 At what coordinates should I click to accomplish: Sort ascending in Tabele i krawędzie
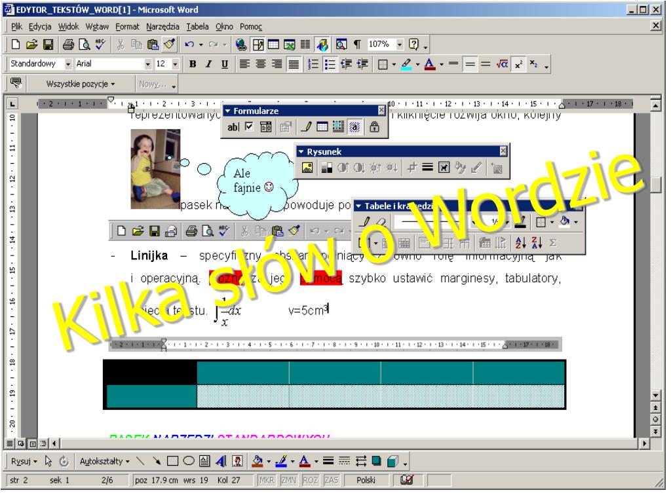tap(520, 243)
